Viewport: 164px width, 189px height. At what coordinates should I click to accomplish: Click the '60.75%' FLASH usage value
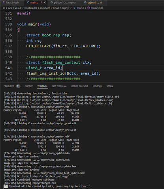75,113
